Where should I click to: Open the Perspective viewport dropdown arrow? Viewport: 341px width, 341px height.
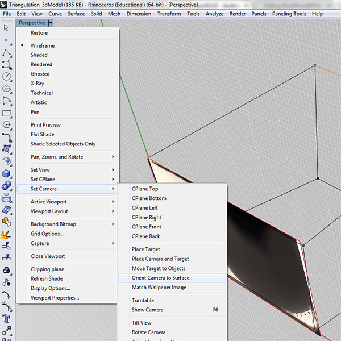[x=51, y=23]
